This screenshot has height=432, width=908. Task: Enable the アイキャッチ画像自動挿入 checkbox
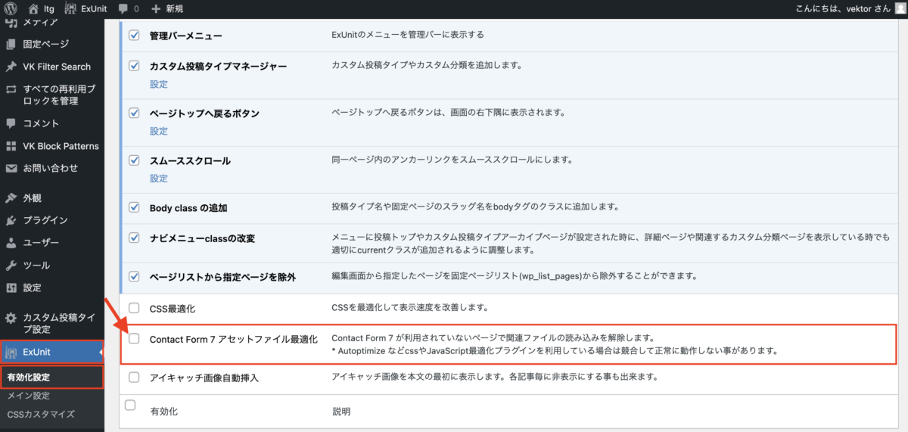[135, 377]
